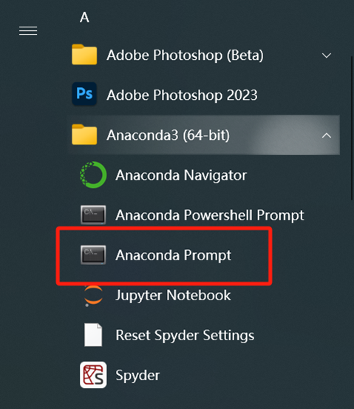Click the Anaconda3 (64-bit) folder icon
This screenshot has height=409, width=354.
click(x=84, y=135)
